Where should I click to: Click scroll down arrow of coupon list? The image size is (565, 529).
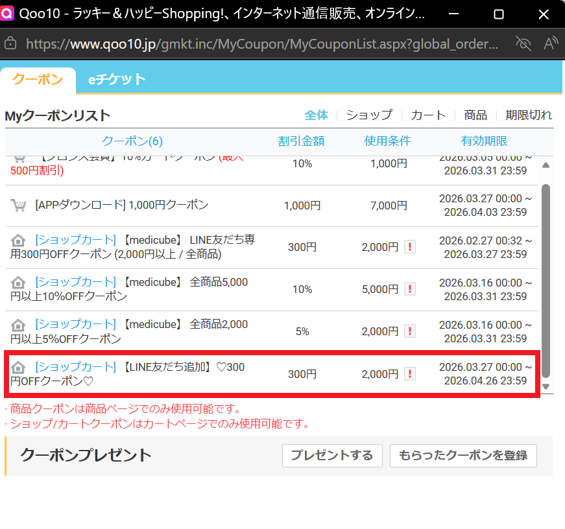tap(546, 386)
